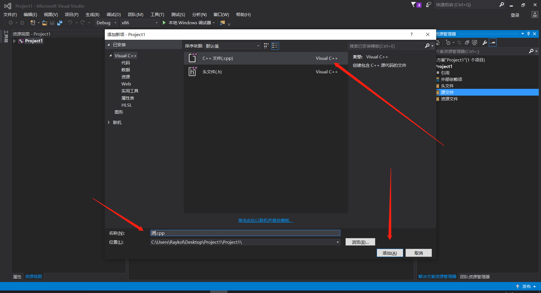Image resolution: width=541 pixels, height=293 pixels.
Task: Expand the 联机 online section
Action: (109, 122)
